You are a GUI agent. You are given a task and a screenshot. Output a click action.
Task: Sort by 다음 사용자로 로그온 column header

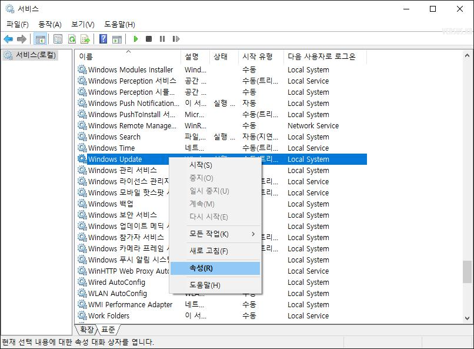pyautogui.click(x=325, y=56)
